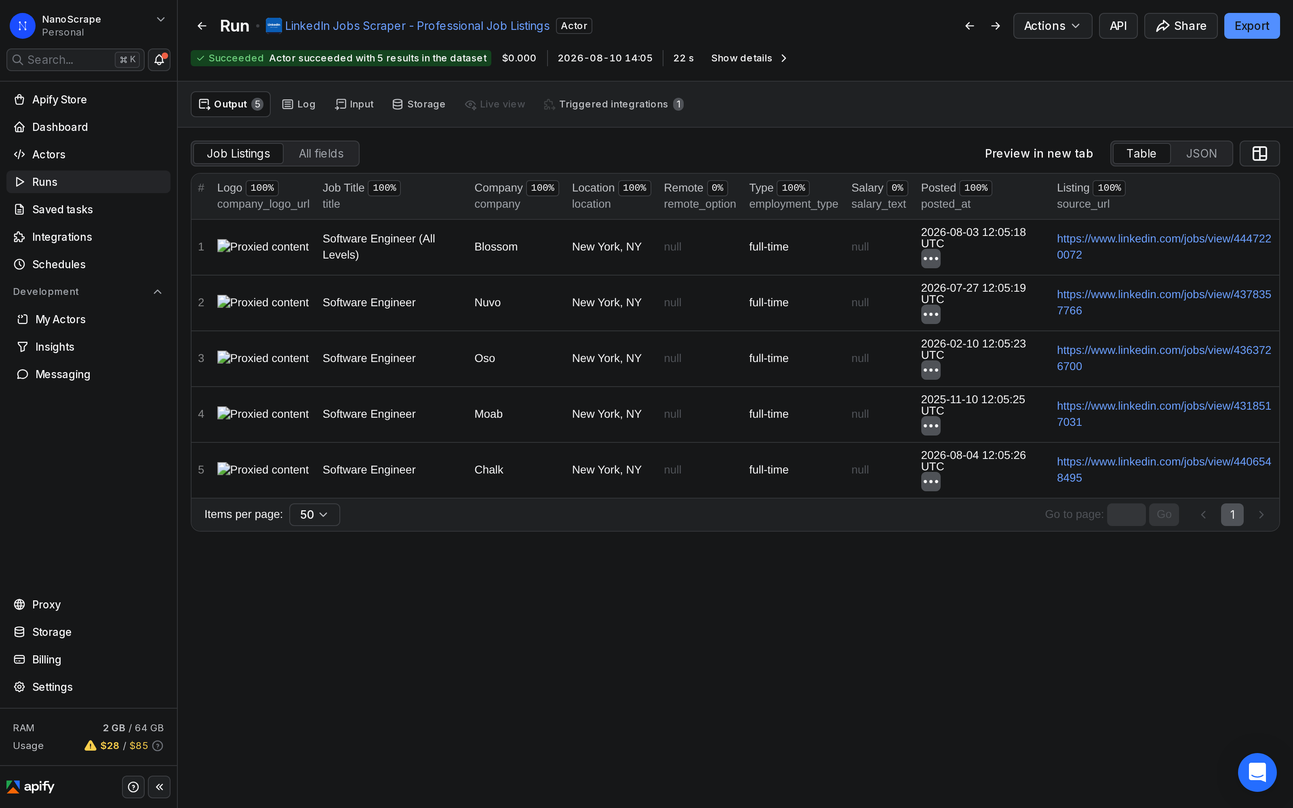
Task: Click the NanoScrape avatar
Action: [x=23, y=25]
